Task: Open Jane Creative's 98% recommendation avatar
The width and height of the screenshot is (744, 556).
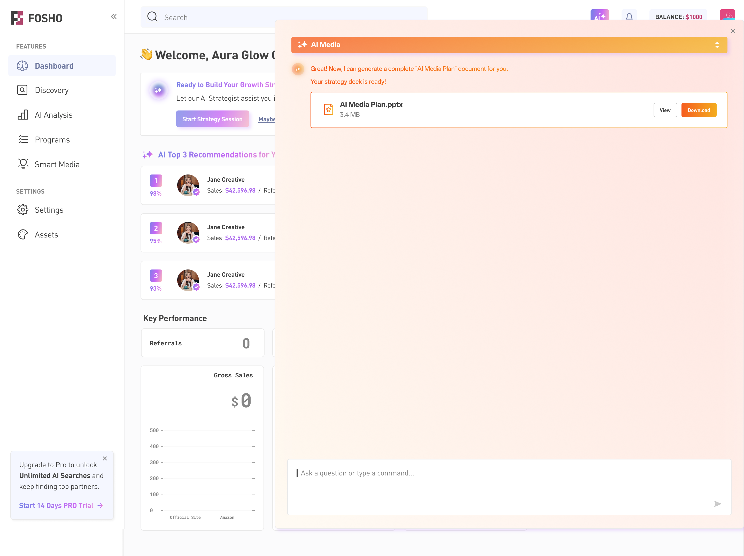Action: pos(188,185)
